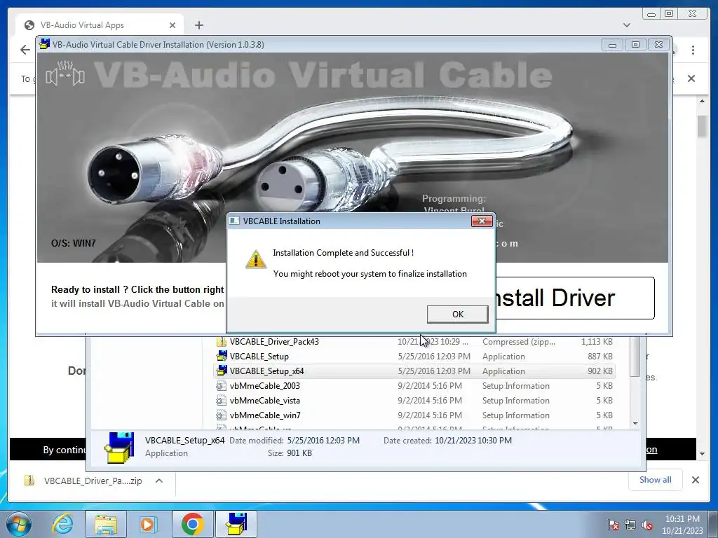
Task: Click Show all downloads button
Action: coord(656,480)
